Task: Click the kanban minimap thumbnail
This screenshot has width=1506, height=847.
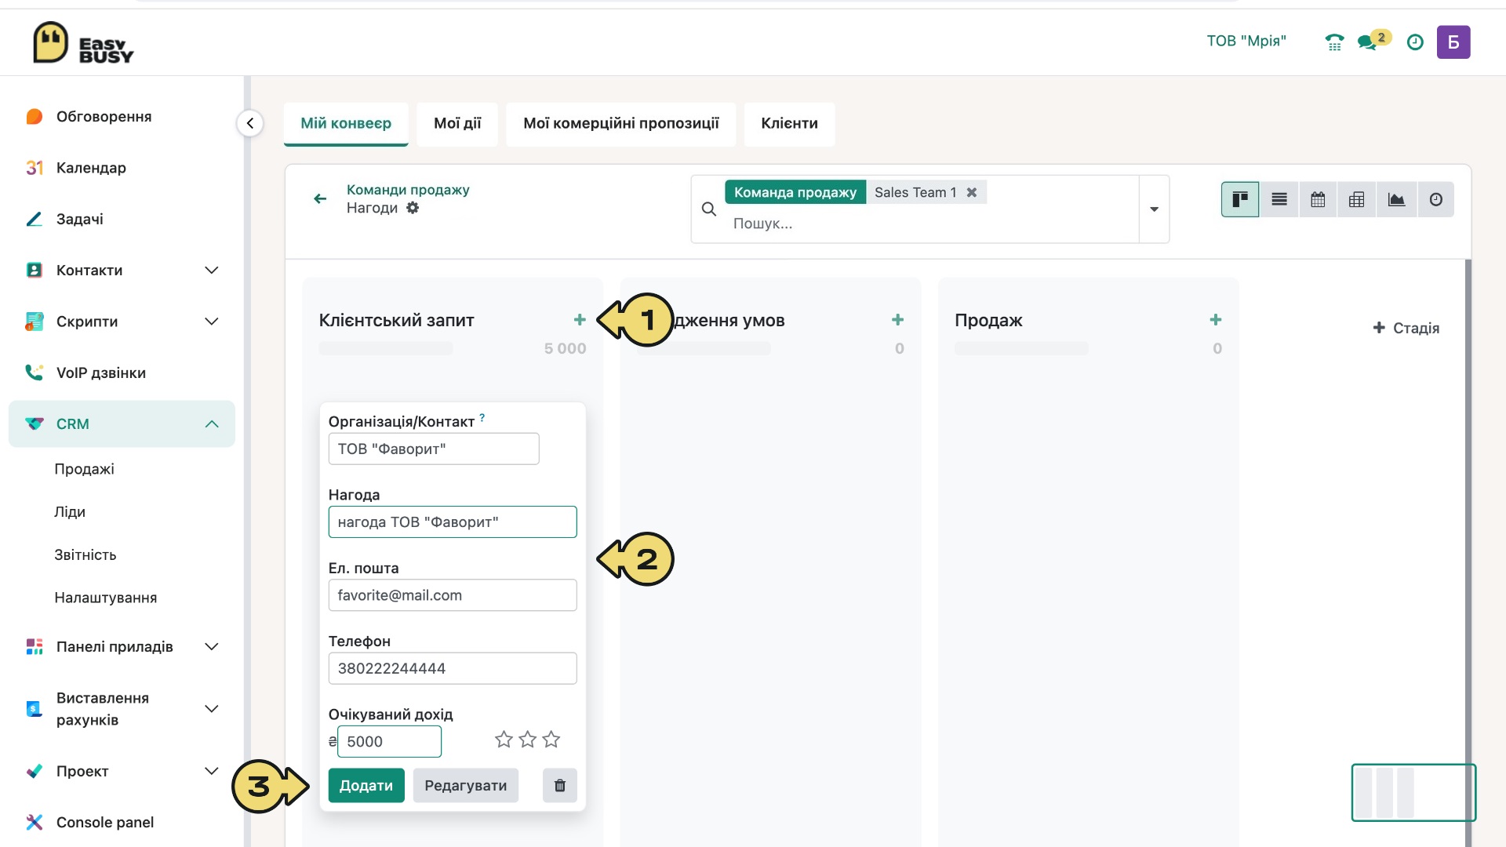Action: point(1413,793)
